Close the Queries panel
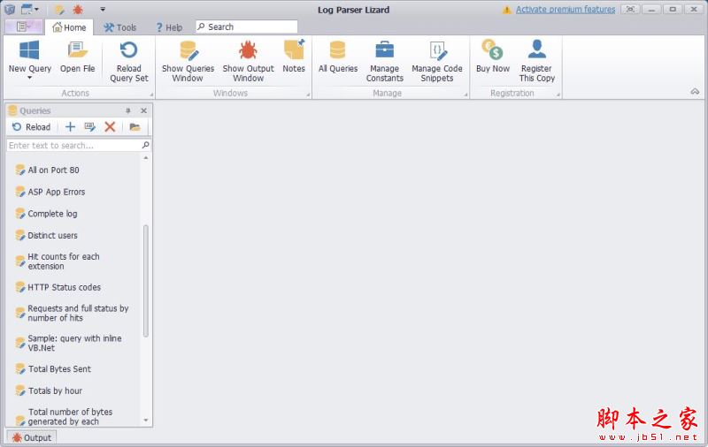Viewport: 708px width, 447px height. (x=143, y=110)
